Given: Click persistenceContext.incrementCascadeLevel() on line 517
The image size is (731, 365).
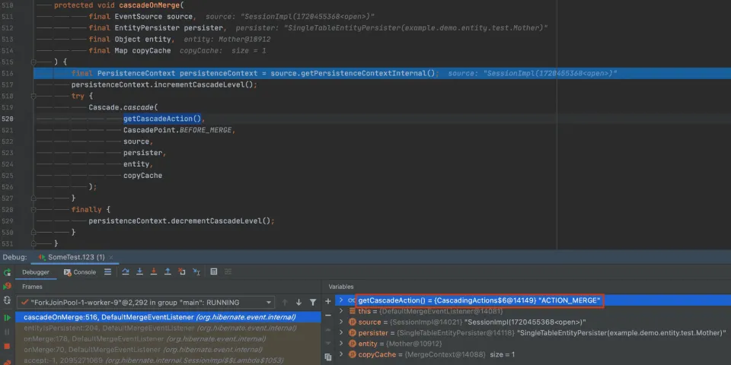Looking at the screenshot, I should pos(162,84).
